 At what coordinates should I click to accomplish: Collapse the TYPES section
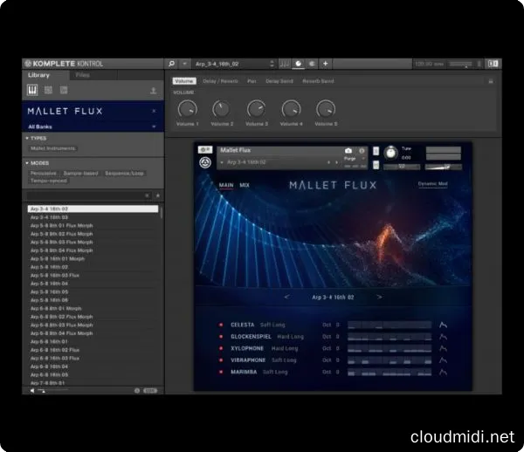36,138
